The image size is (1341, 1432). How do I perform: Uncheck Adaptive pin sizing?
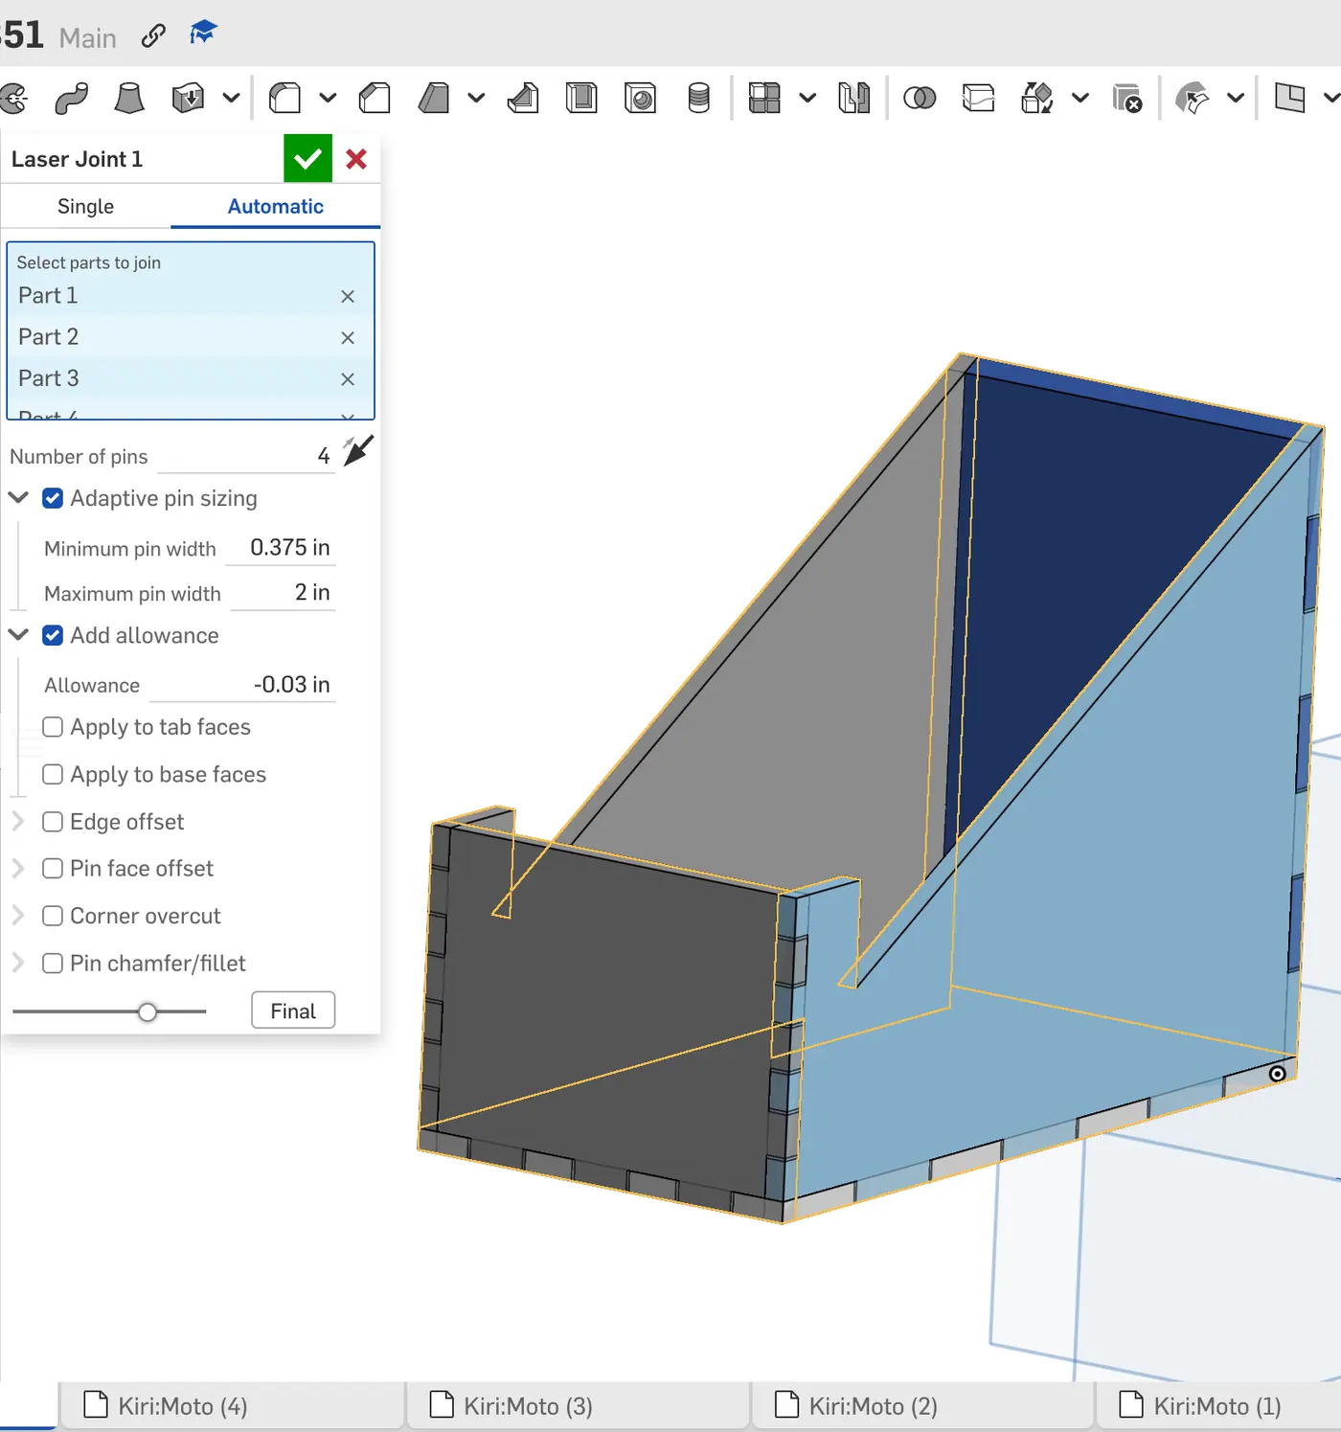point(53,498)
